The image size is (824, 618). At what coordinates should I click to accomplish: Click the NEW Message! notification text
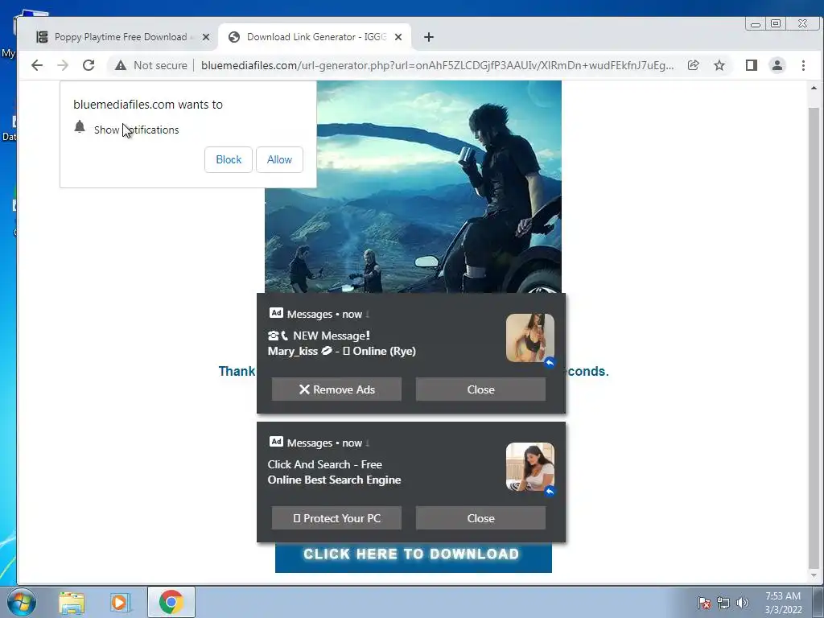pos(332,336)
